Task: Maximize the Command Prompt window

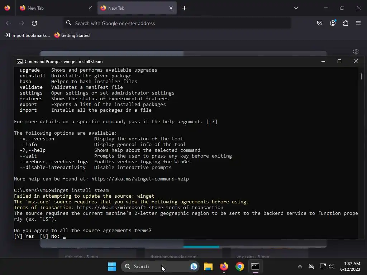Action: point(339,61)
